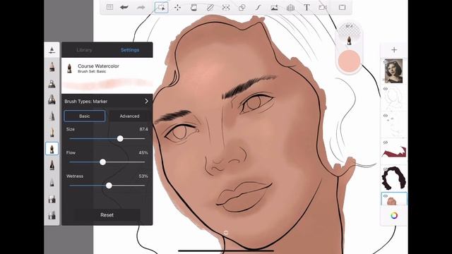Open the main menu list icon
This screenshot has height=254, width=452.
point(109,7)
